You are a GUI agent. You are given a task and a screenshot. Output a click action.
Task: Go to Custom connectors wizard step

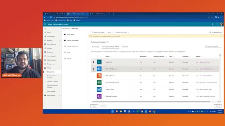[72, 47]
